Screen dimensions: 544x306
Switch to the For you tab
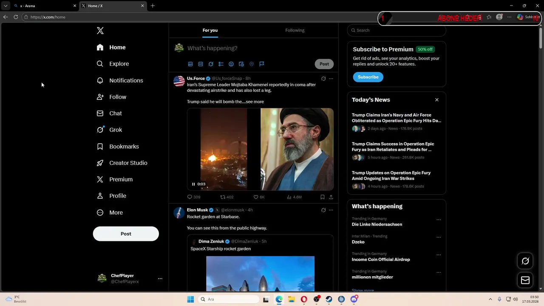(210, 30)
